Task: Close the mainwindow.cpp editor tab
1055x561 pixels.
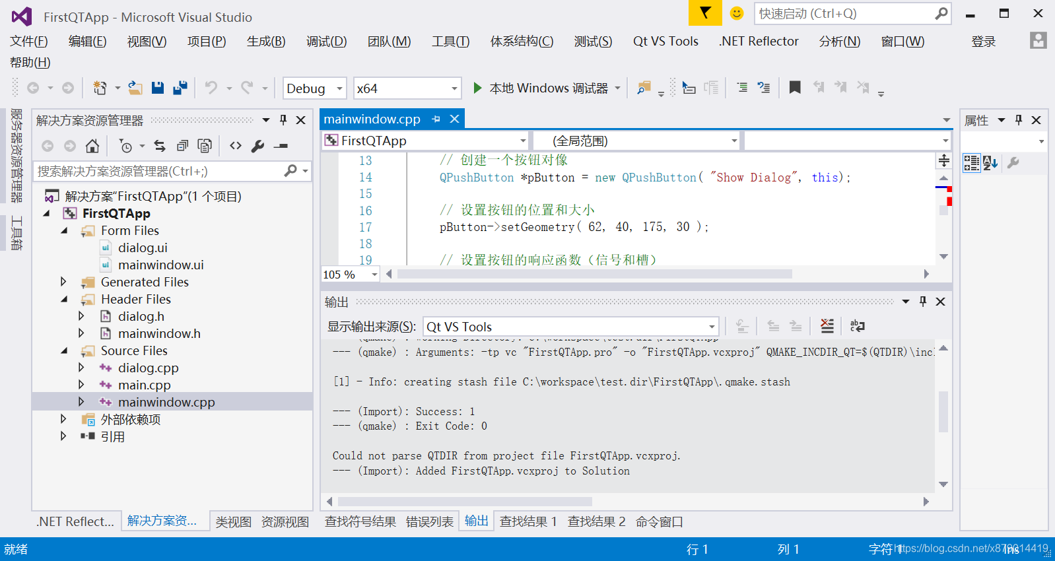Action: [x=454, y=119]
